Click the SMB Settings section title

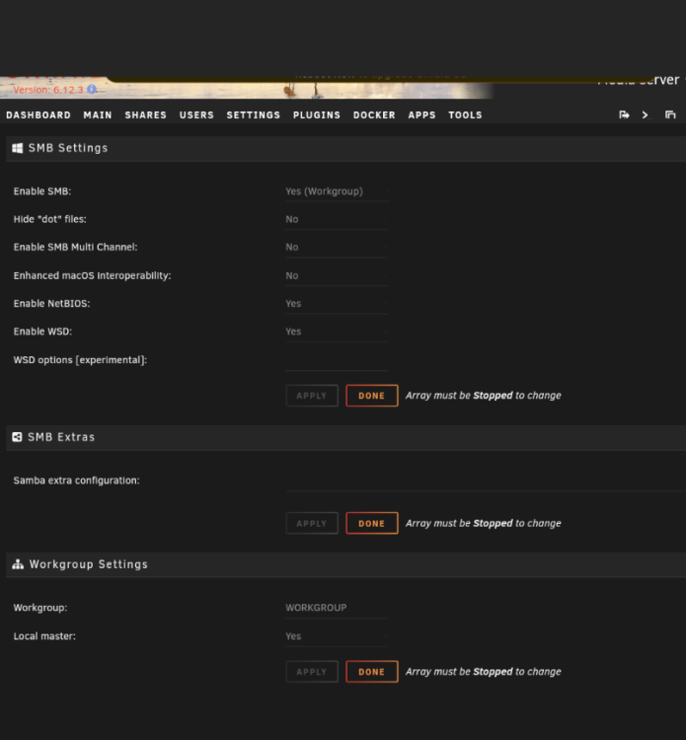(68, 148)
